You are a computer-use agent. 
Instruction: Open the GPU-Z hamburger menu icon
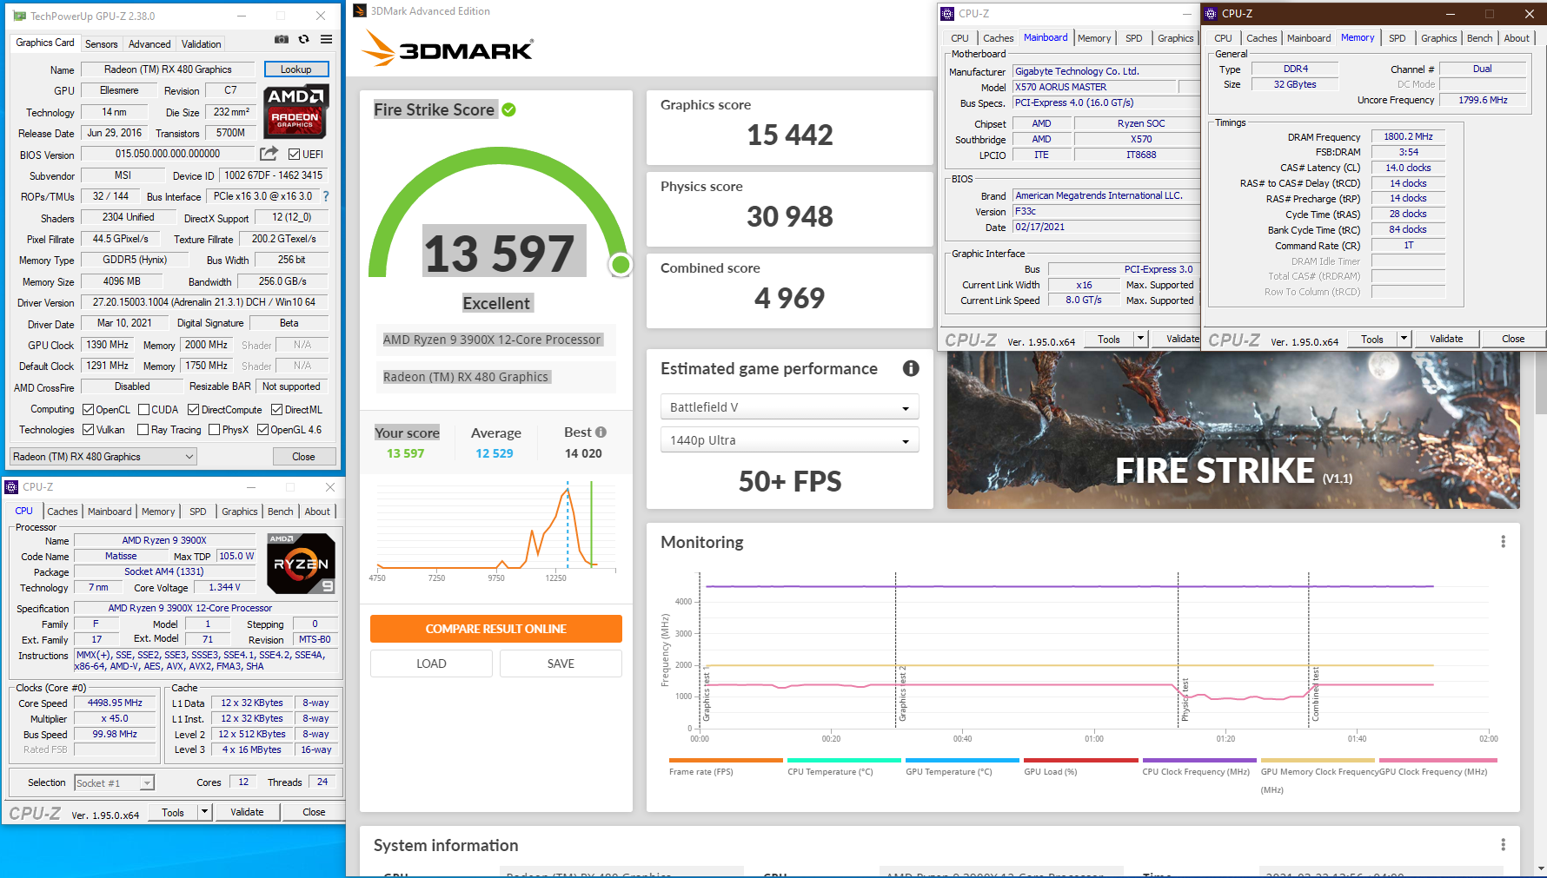point(326,39)
